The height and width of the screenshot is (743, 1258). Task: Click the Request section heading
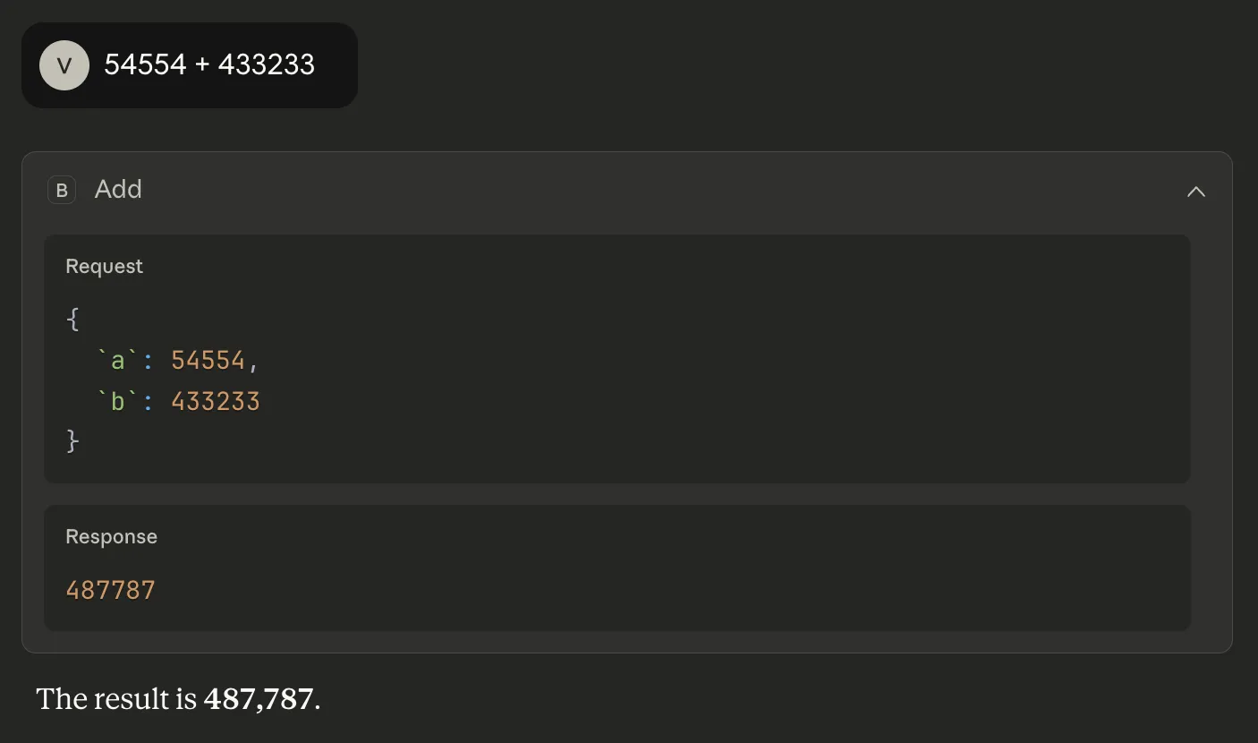click(x=104, y=267)
